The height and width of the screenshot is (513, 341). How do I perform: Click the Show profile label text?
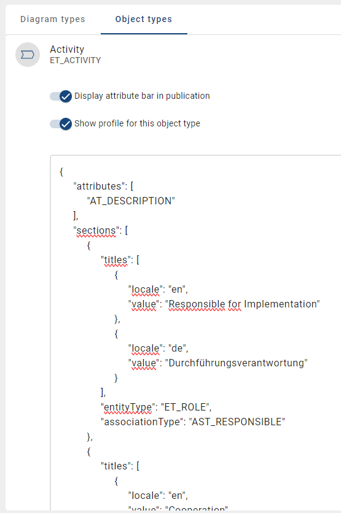click(x=137, y=123)
